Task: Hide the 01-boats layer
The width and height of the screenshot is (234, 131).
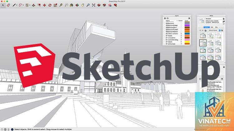Action: point(181,36)
